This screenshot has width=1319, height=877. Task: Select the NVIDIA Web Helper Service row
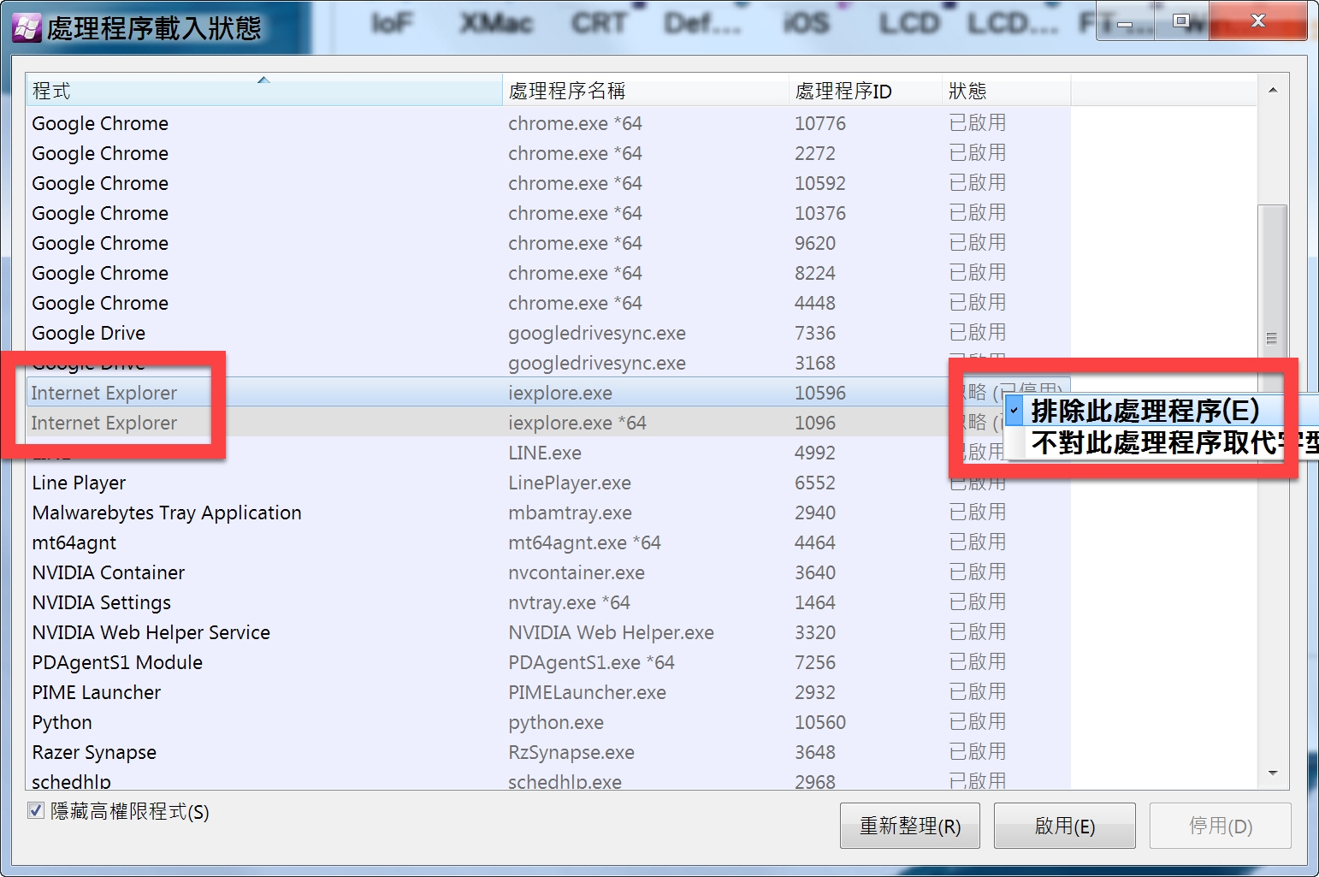pos(547,632)
